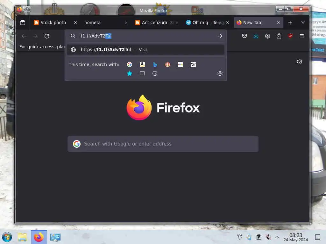Open the Windows Start button
This screenshot has height=244, width=326.
pos(7,237)
